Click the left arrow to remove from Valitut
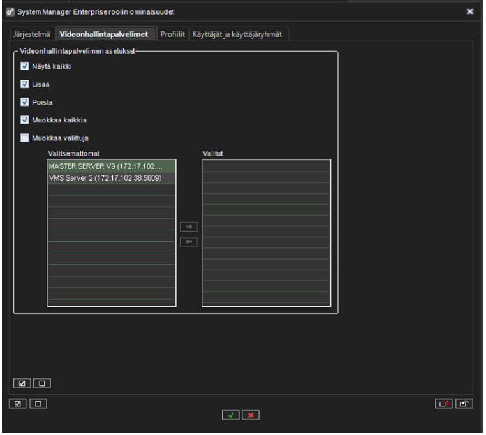486x435 pixels. click(x=189, y=242)
